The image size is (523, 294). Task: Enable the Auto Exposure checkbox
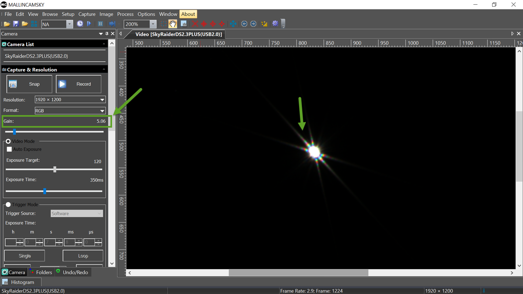pos(10,149)
